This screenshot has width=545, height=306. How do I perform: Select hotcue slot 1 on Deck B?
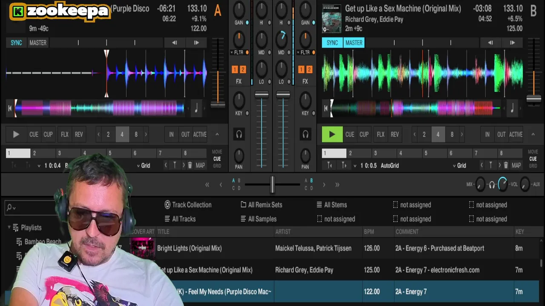point(334,153)
